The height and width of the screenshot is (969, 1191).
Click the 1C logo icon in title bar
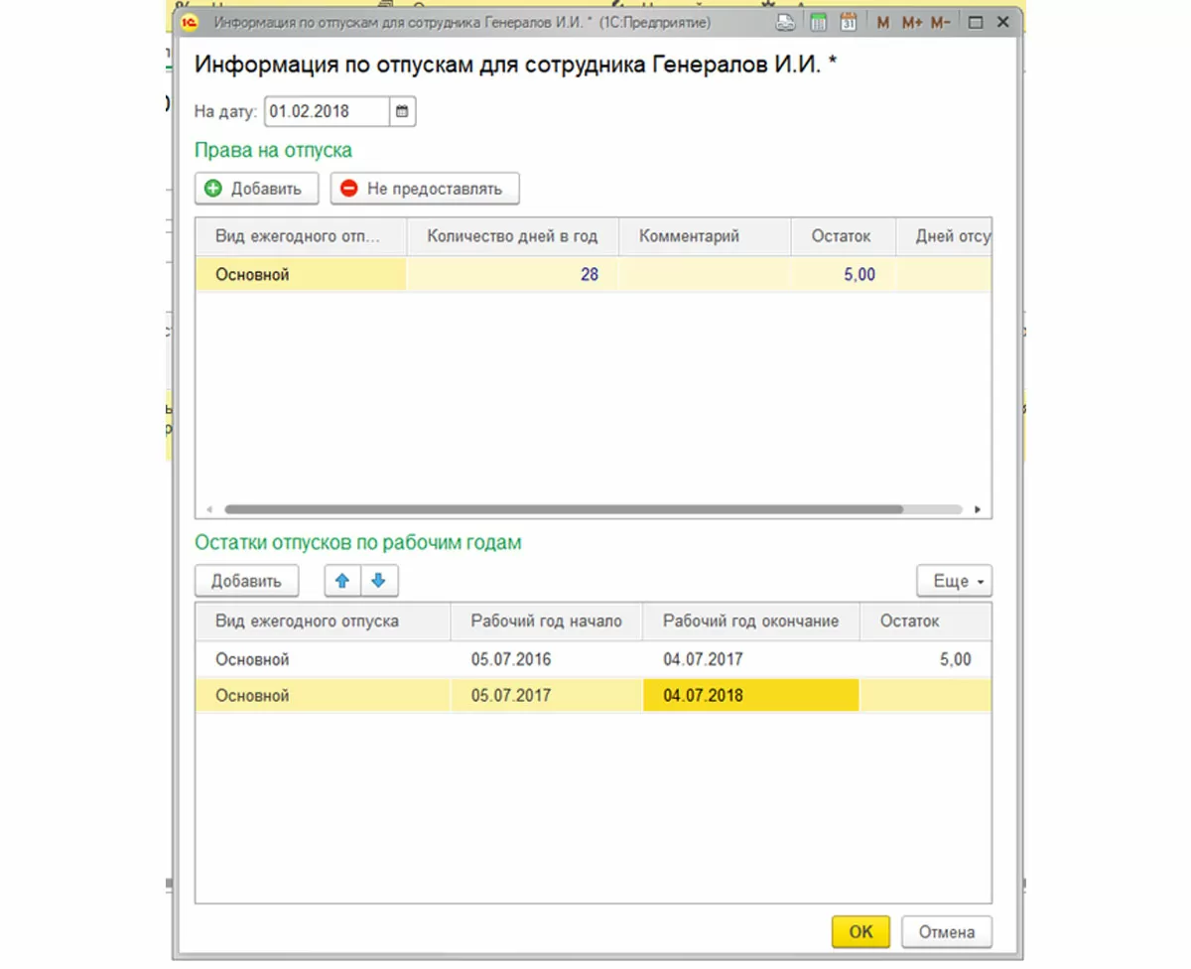tap(191, 22)
